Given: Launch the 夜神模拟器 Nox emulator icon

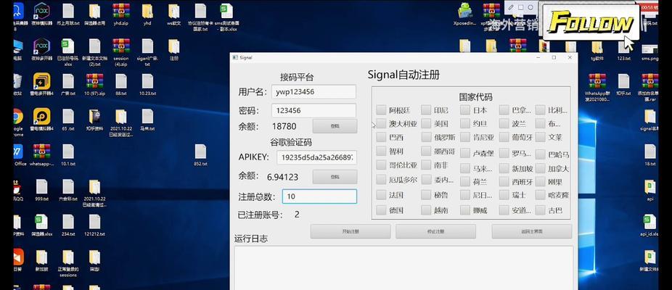Looking at the screenshot, I should coord(41,14).
